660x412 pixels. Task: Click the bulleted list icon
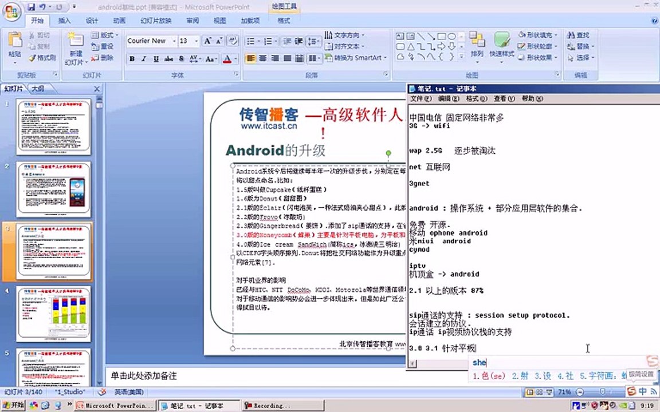coord(250,41)
